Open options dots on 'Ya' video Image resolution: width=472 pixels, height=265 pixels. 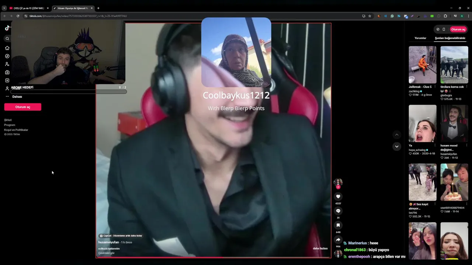coord(435,145)
